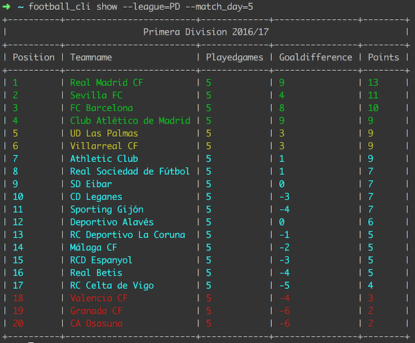This screenshot has height=343, width=415.
Task: Select the FC Barcelona team name
Action: 101,108
